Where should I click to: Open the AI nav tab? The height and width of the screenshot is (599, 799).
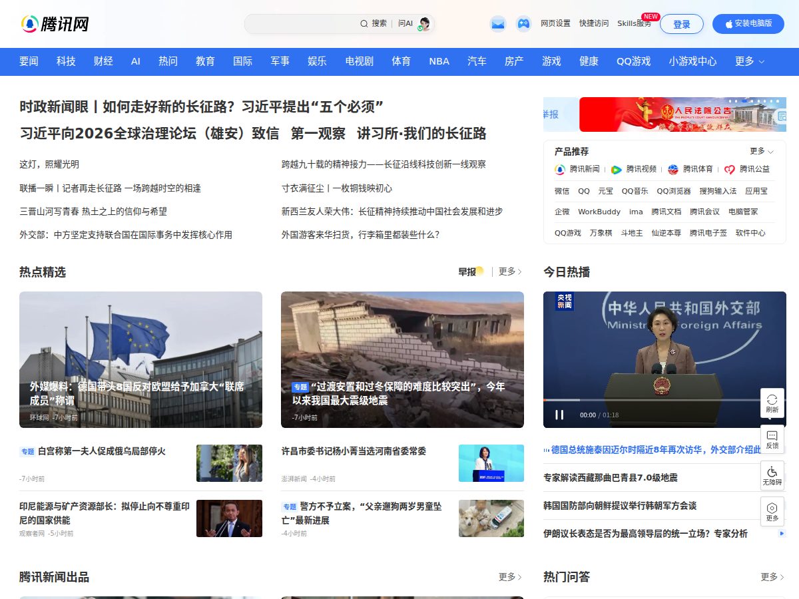click(136, 61)
